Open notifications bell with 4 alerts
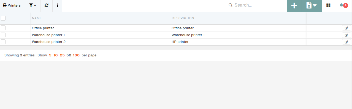The width and height of the screenshot is (352, 109). click(x=343, y=5)
